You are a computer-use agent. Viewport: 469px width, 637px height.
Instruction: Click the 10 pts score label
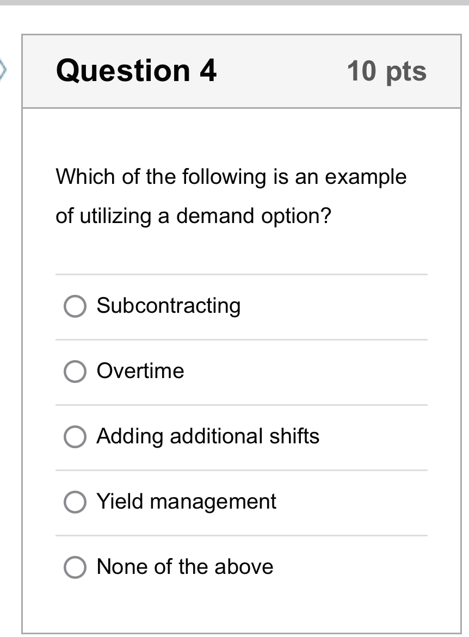tap(386, 71)
